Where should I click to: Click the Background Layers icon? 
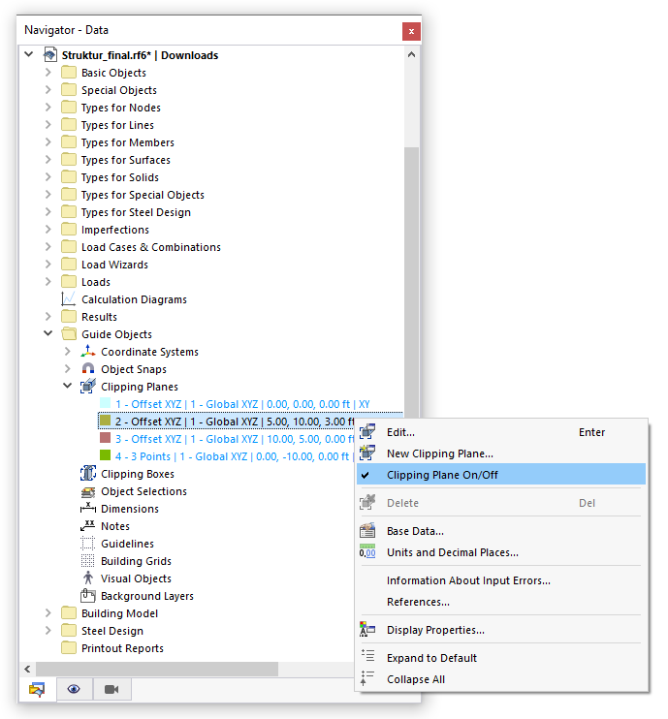[x=87, y=596]
